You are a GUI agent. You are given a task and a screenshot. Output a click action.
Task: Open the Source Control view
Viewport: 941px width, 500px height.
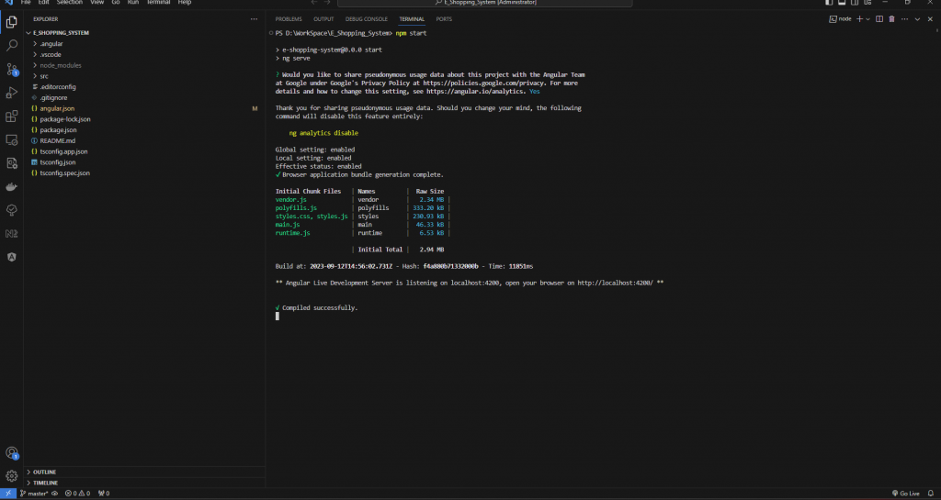click(11, 69)
